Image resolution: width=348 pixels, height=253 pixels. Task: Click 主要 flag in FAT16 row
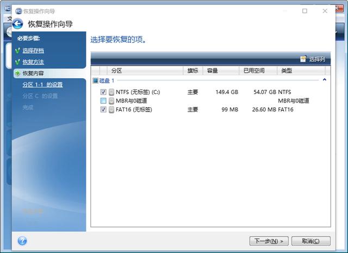point(192,110)
